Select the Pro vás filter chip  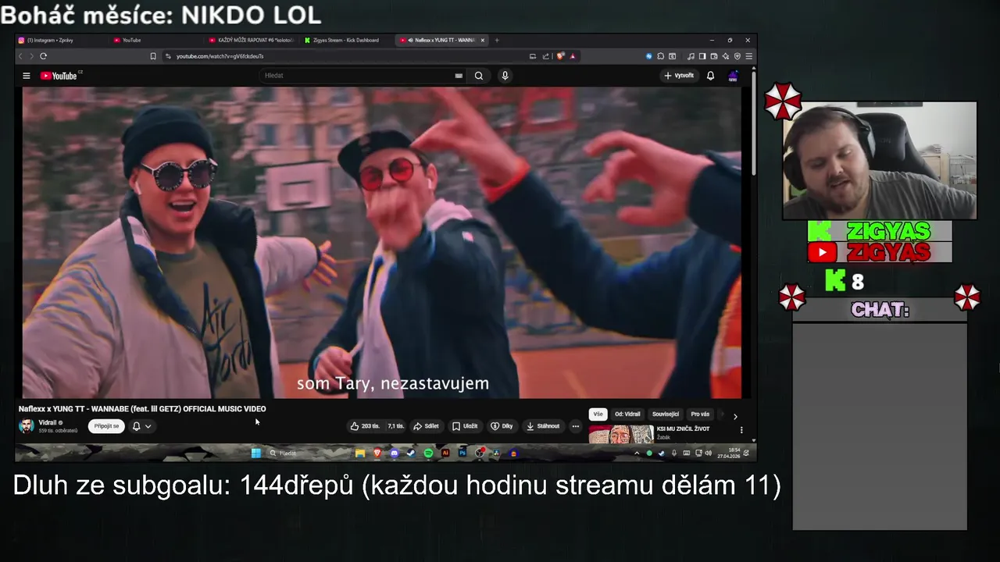click(x=700, y=414)
